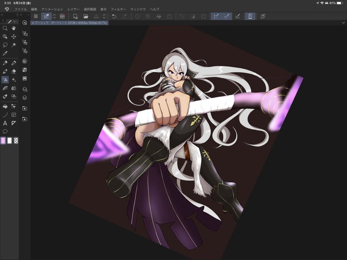Screen dimensions: 347x260
Task: Toggle snap to special ruler
Action: pyautogui.click(x=227, y=16)
